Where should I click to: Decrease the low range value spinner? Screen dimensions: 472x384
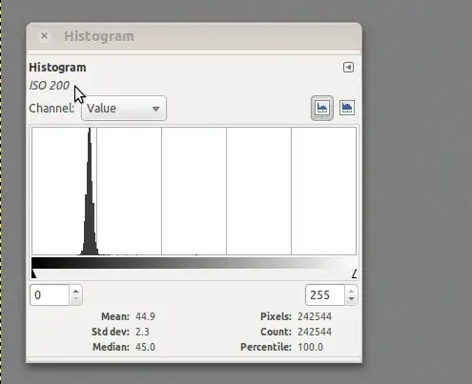[x=75, y=299]
